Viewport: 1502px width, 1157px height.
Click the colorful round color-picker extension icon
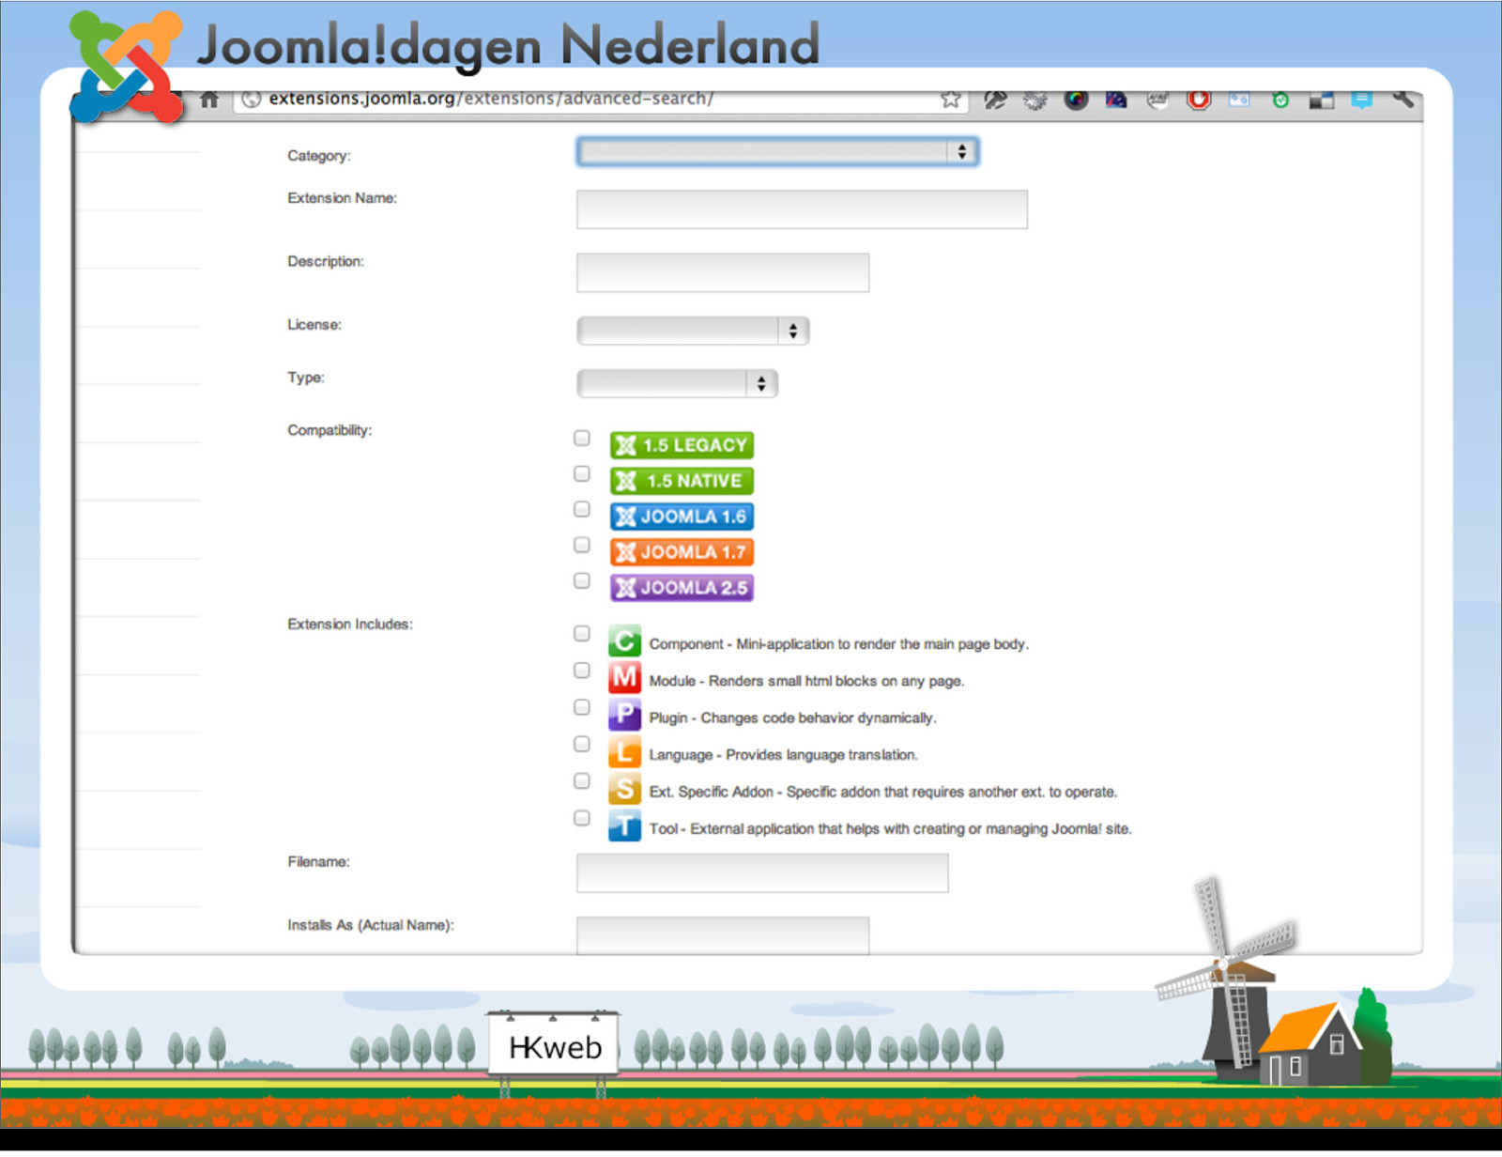point(1076,100)
